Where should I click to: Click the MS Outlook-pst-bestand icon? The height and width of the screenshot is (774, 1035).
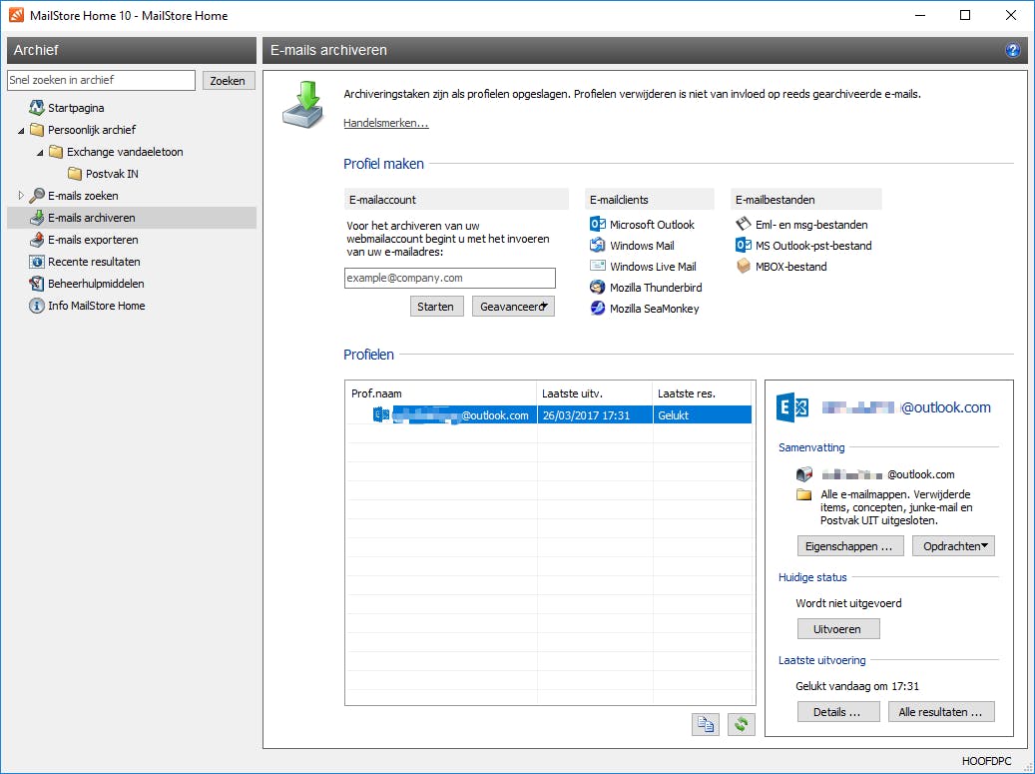pos(744,245)
